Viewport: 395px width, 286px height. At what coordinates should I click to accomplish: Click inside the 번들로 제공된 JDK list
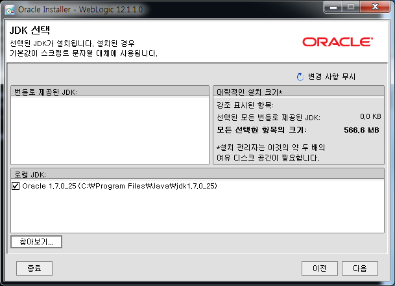tap(110, 130)
